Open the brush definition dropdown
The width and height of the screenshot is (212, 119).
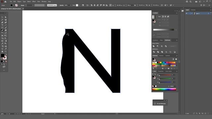[58, 5]
